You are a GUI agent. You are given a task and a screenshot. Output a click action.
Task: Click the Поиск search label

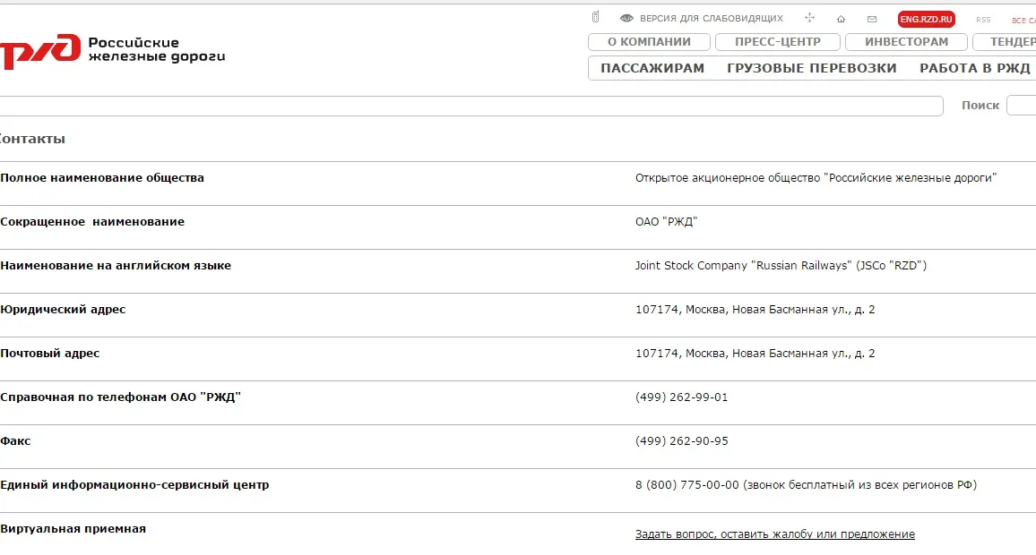[x=980, y=106]
